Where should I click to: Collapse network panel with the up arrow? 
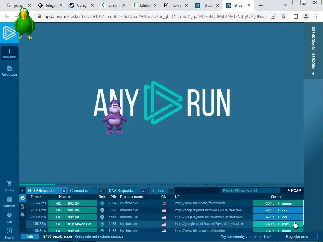pyautogui.click(x=22, y=191)
